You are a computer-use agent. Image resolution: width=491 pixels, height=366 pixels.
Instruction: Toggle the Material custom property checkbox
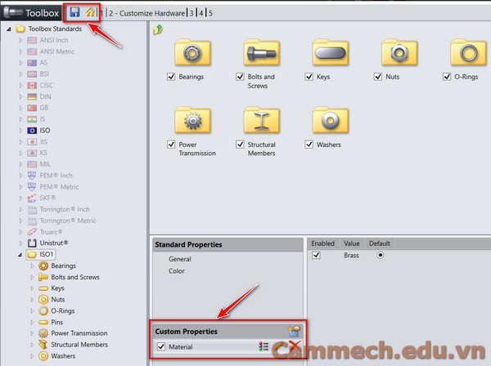[161, 346]
